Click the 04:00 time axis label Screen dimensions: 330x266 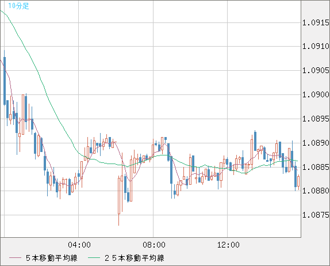(79, 245)
